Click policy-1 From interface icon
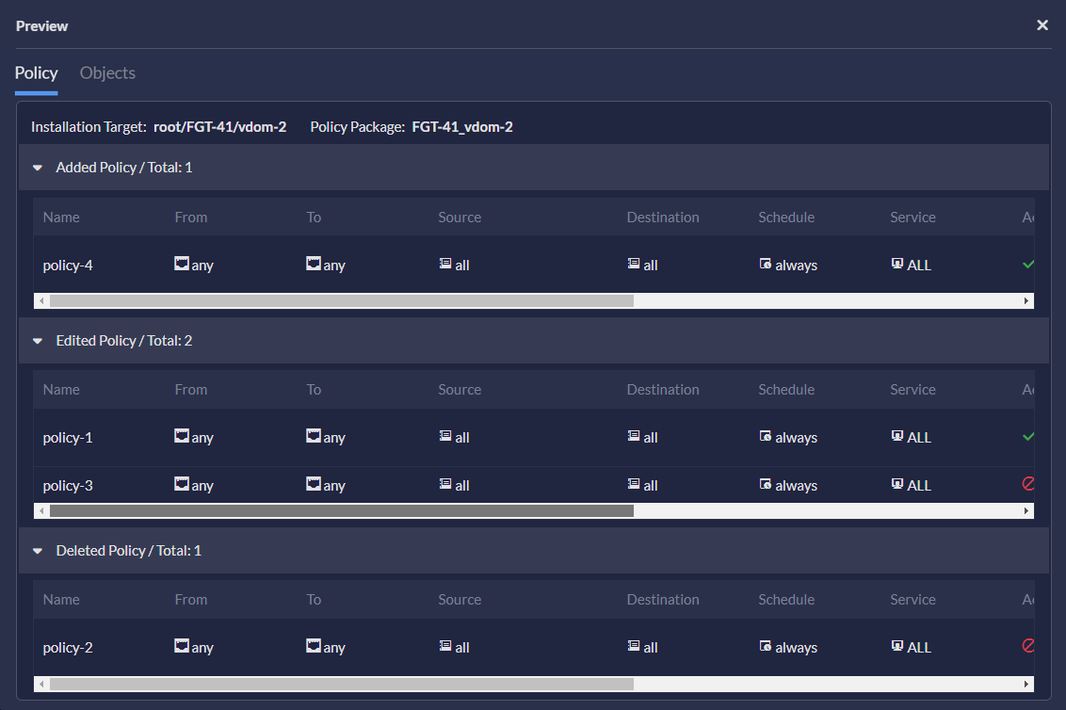Image resolution: width=1066 pixels, height=710 pixels. [x=182, y=435]
